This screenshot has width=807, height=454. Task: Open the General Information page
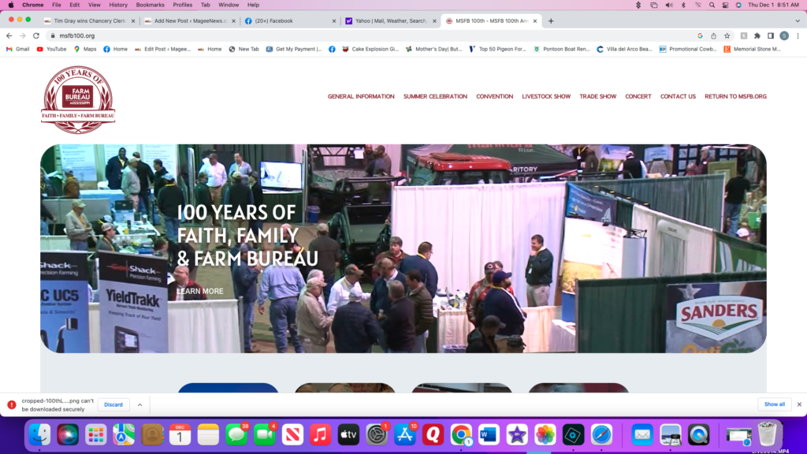pyautogui.click(x=361, y=96)
